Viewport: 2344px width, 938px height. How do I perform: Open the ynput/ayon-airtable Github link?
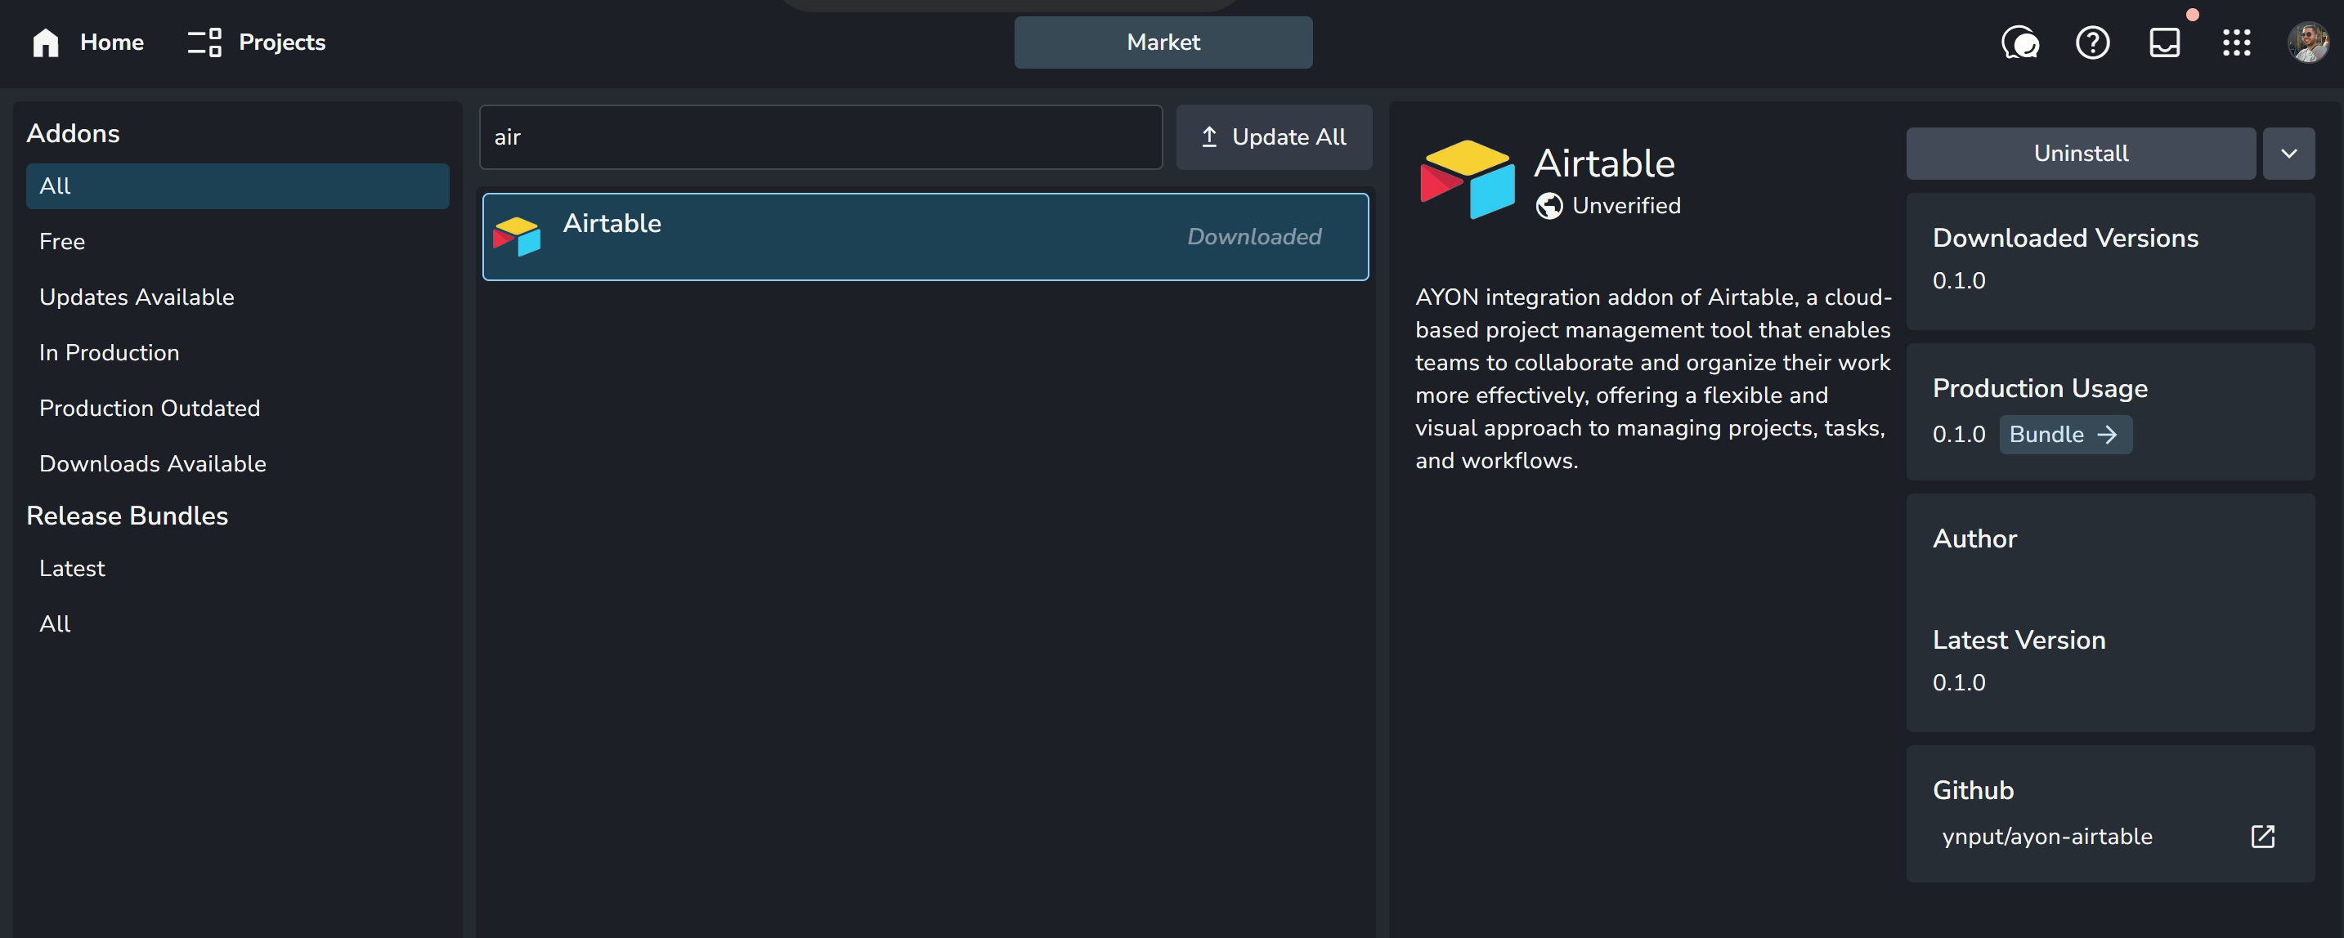[2046, 837]
